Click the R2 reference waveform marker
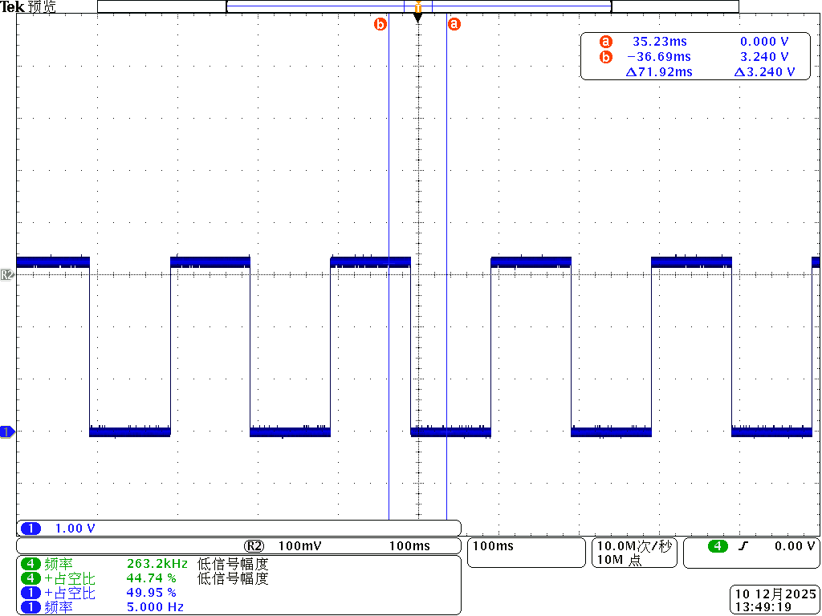 point(7,274)
